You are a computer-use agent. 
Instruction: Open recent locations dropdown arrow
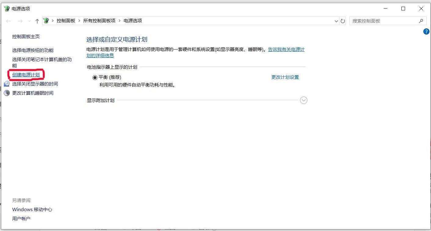pyautogui.click(x=29, y=21)
